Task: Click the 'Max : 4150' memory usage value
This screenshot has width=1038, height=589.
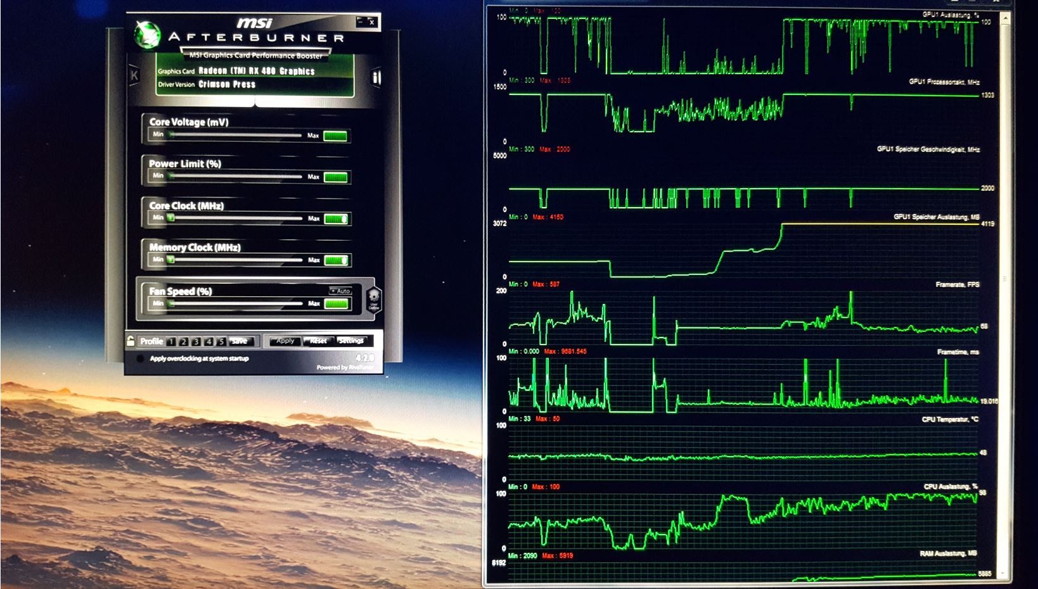Action: click(x=548, y=217)
